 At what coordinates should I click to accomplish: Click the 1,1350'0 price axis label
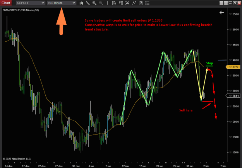click(234, 76)
